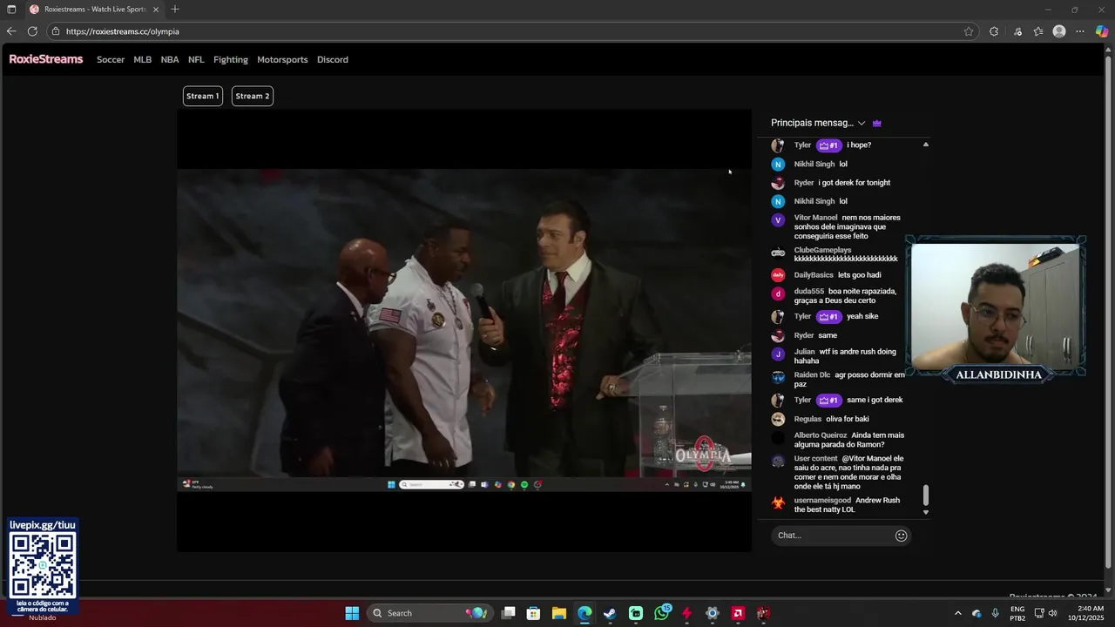This screenshot has width=1115, height=627.
Task: Click Tyler's avatar next to 'i hope?'
Action: coord(778,145)
